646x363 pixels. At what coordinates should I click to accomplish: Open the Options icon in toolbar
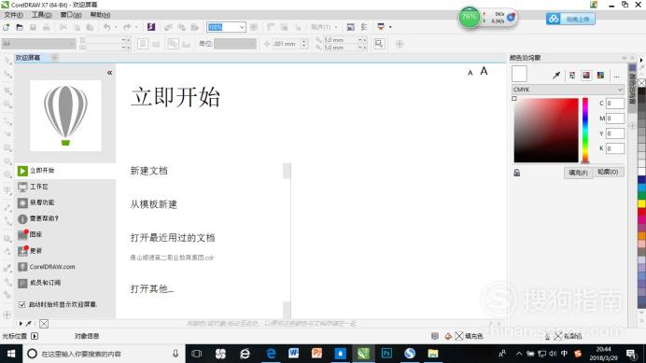(364, 27)
